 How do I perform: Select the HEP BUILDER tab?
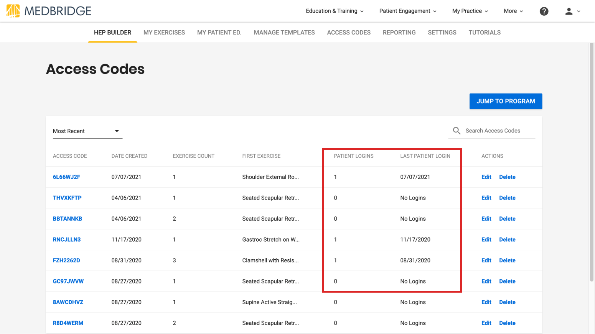113,33
